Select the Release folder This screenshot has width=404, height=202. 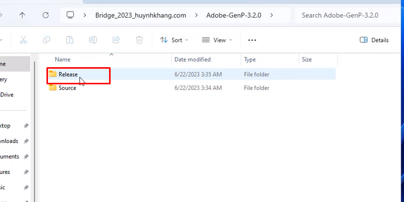point(68,75)
